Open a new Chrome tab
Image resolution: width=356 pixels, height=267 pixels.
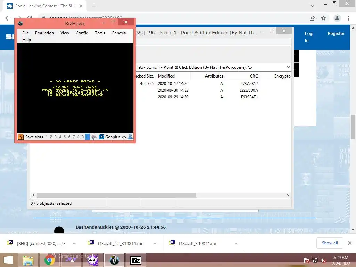[x=94, y=6]
